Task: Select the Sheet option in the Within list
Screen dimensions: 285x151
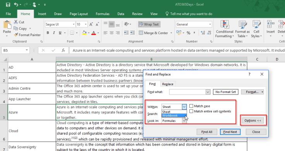Action: click(174, 112)
